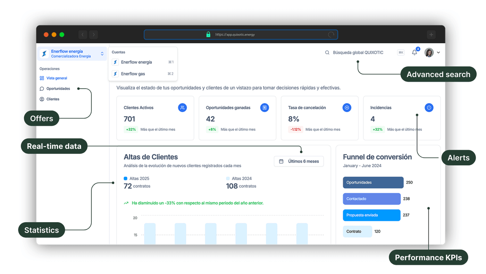The width and height of the screenshot is (486, 274).
Task: Click the Clientes Activos card icon
Action: point(183,108)
